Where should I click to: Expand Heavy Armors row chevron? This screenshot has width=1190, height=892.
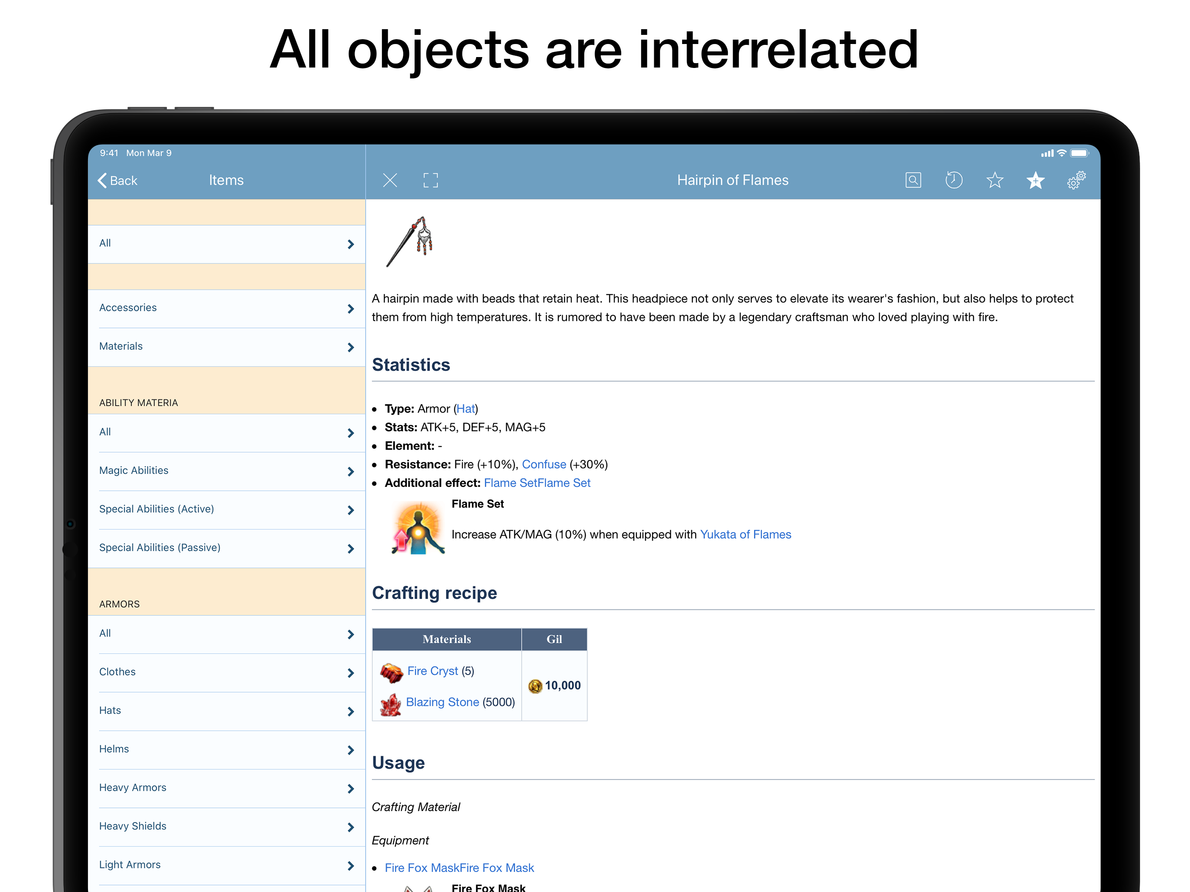351,789
